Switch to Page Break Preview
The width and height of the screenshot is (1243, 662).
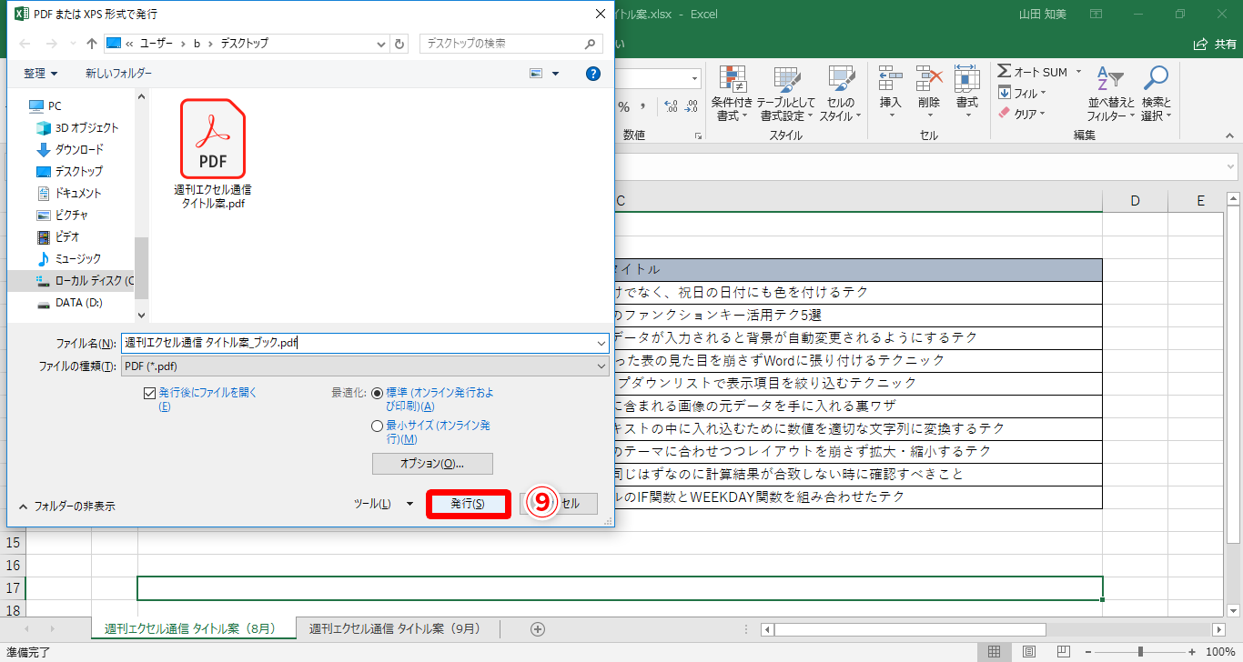[x=1063, y=652]
